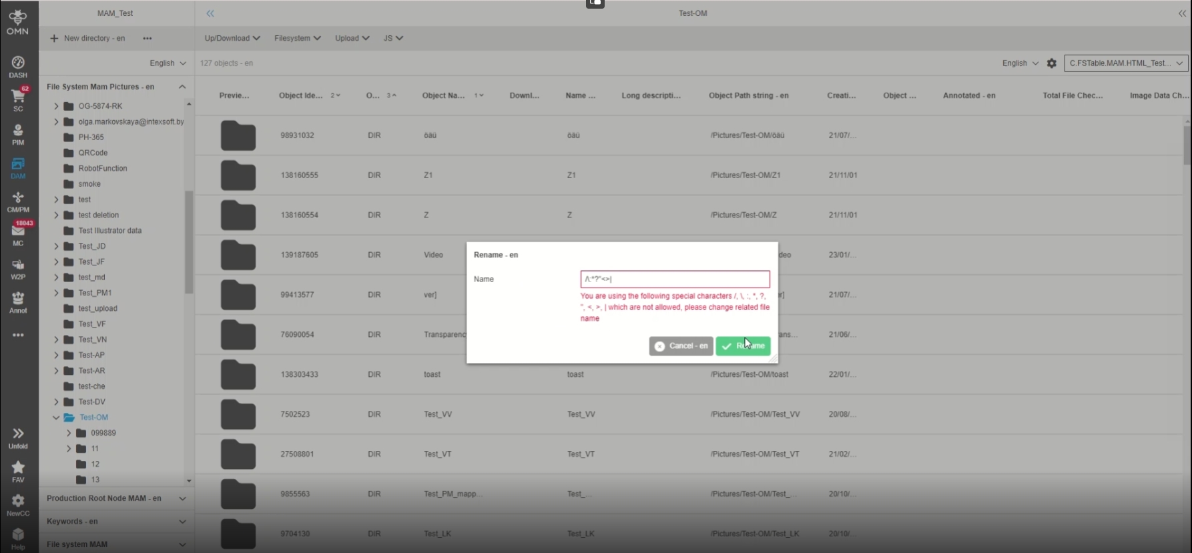Click the table settings gear icon

pos(1051,63)
